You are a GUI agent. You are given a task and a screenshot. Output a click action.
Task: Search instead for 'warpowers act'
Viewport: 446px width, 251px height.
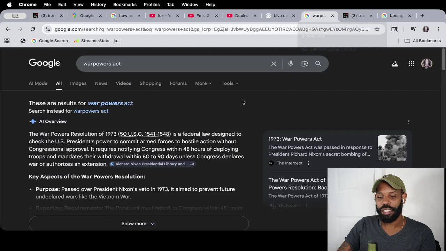pyautogui.click(x=91, y=111)
